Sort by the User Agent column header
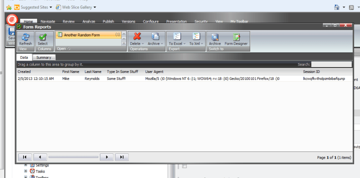 (154, 71)
